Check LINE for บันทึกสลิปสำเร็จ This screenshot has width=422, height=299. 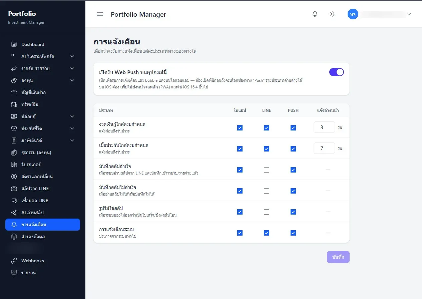267,170
